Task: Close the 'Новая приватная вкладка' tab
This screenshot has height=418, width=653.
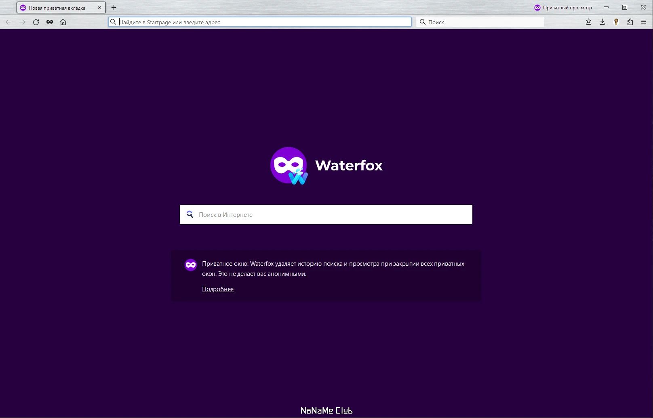Action: coord(99,8)
